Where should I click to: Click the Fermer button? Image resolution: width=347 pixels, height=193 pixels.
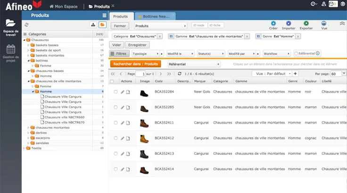[x=120, y=26]
